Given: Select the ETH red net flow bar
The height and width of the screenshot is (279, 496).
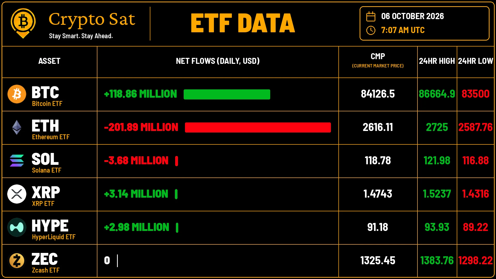Looking at the screenshot, I should point(258,127).
